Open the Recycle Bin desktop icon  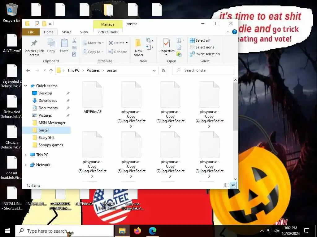pyautogui.click(x=12, y=12)
